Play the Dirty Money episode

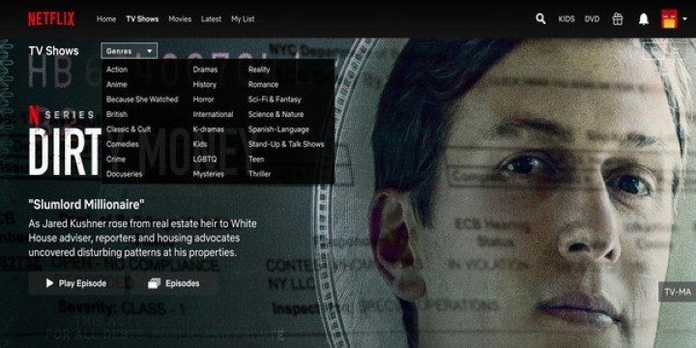pyautogui.click(x=76, y=283)
